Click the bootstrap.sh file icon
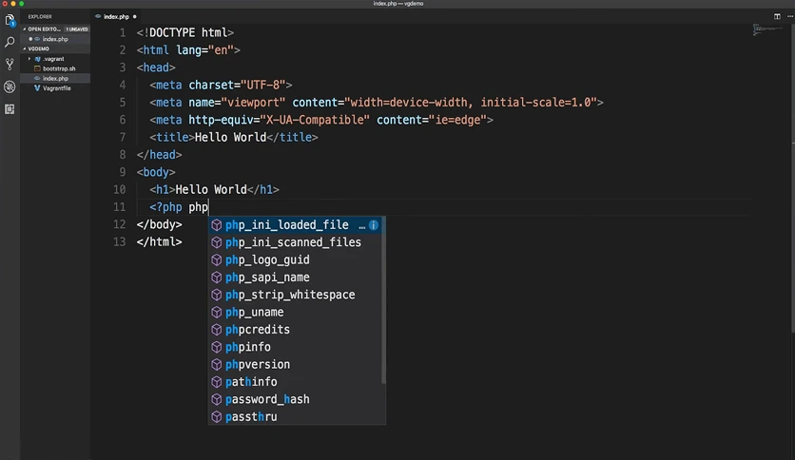 37,68
